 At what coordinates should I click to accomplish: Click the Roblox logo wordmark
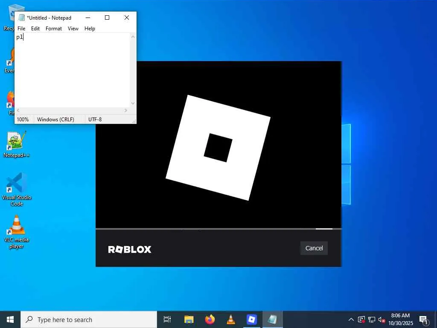[x=130, y=249]
